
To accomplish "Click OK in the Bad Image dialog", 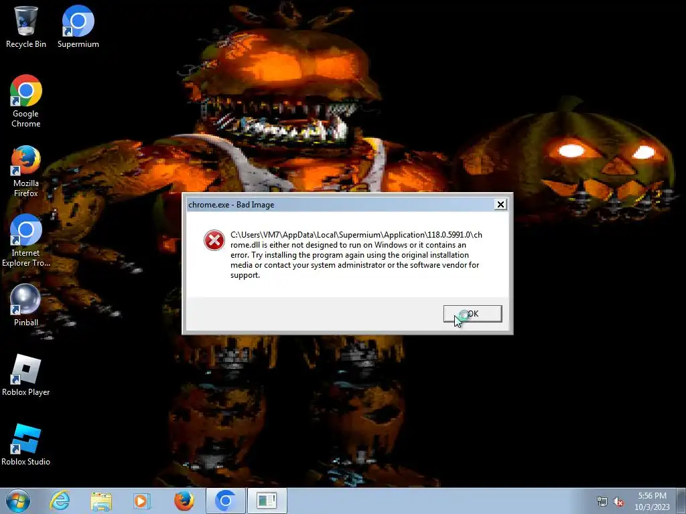I will (472, 314).
